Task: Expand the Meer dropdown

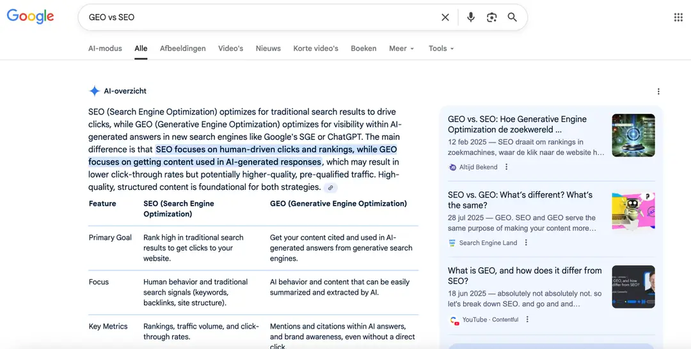Action: (x=401, y=49)
